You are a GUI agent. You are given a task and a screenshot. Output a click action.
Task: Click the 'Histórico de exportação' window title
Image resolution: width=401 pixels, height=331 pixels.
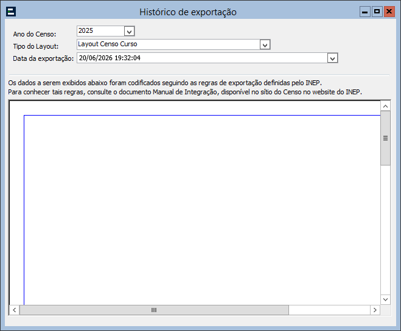[x=188, y=12]
